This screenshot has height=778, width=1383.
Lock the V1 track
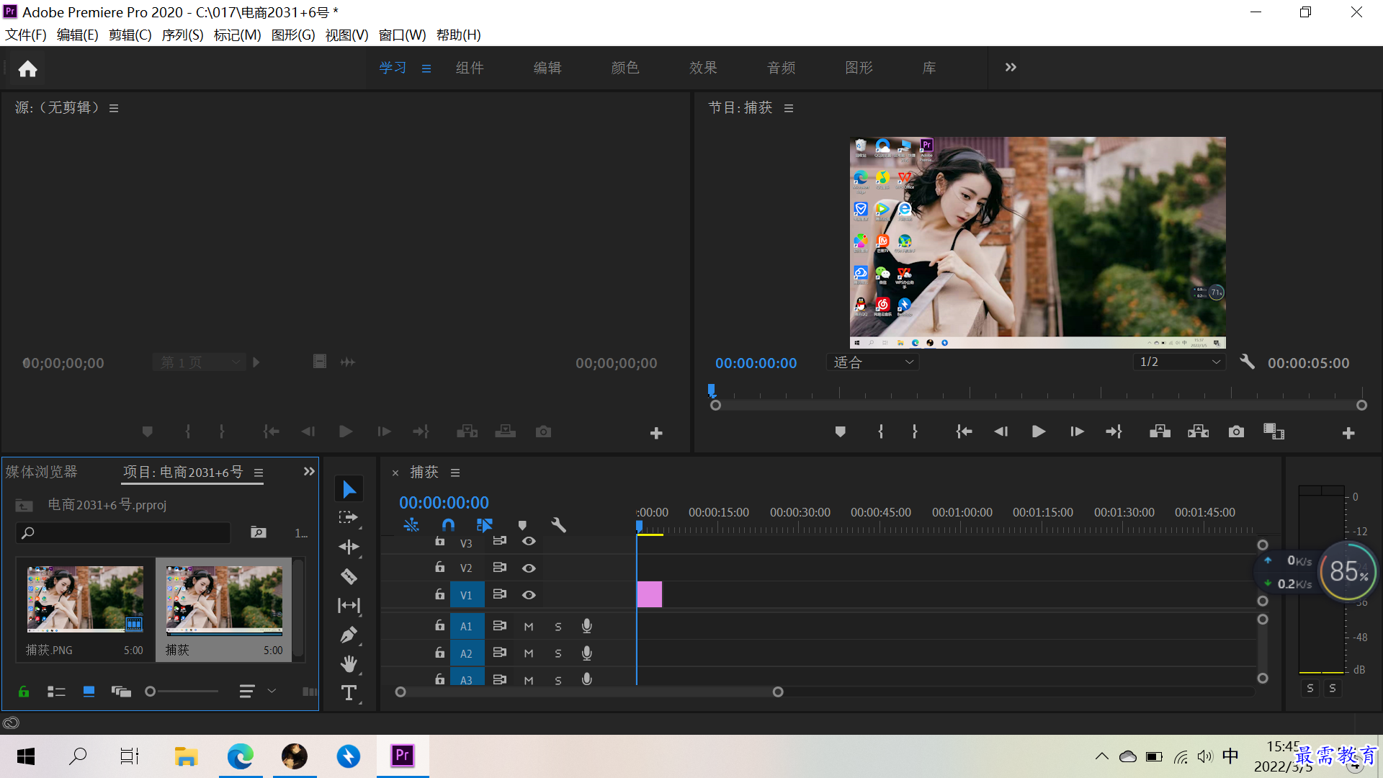439,594
